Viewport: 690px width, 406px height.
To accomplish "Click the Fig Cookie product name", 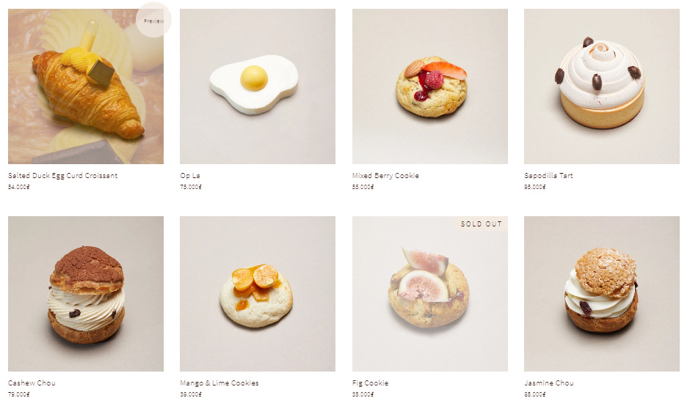I will [370, 383].
